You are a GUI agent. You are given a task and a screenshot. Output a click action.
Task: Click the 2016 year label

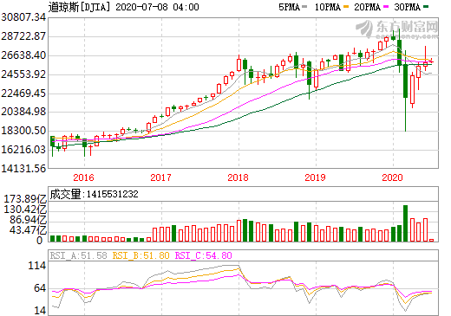coord(83,177)
